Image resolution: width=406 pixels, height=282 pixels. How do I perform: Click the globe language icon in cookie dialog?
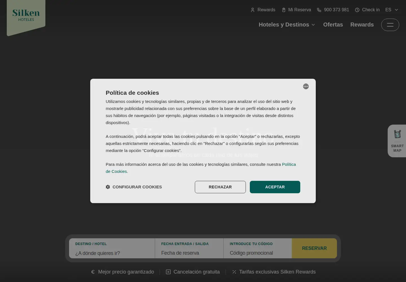306,87
